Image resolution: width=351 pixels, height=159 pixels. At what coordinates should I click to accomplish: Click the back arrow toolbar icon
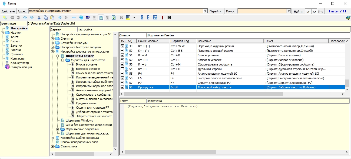(x=12, y=18)
